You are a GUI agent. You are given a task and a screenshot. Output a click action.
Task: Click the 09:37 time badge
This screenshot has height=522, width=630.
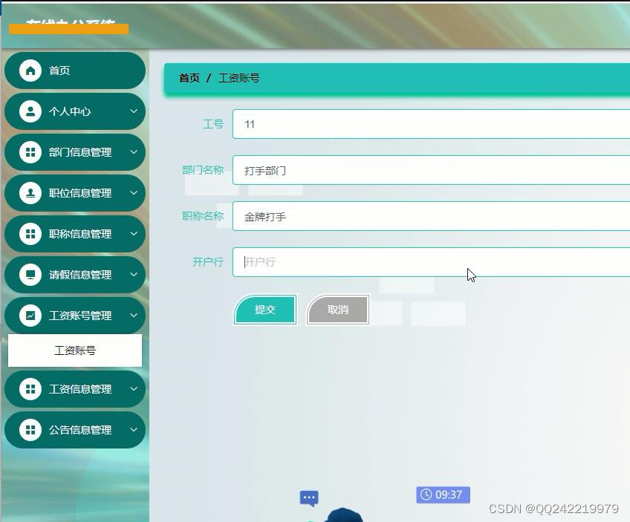click(x=442, y=495)
